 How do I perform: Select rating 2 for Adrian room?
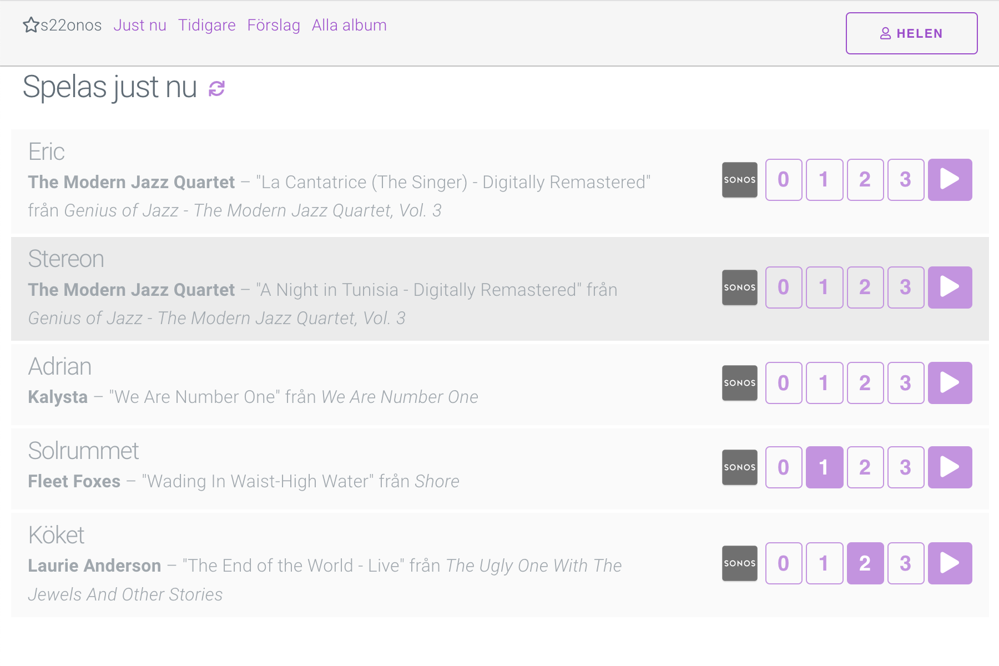(865, 383)
